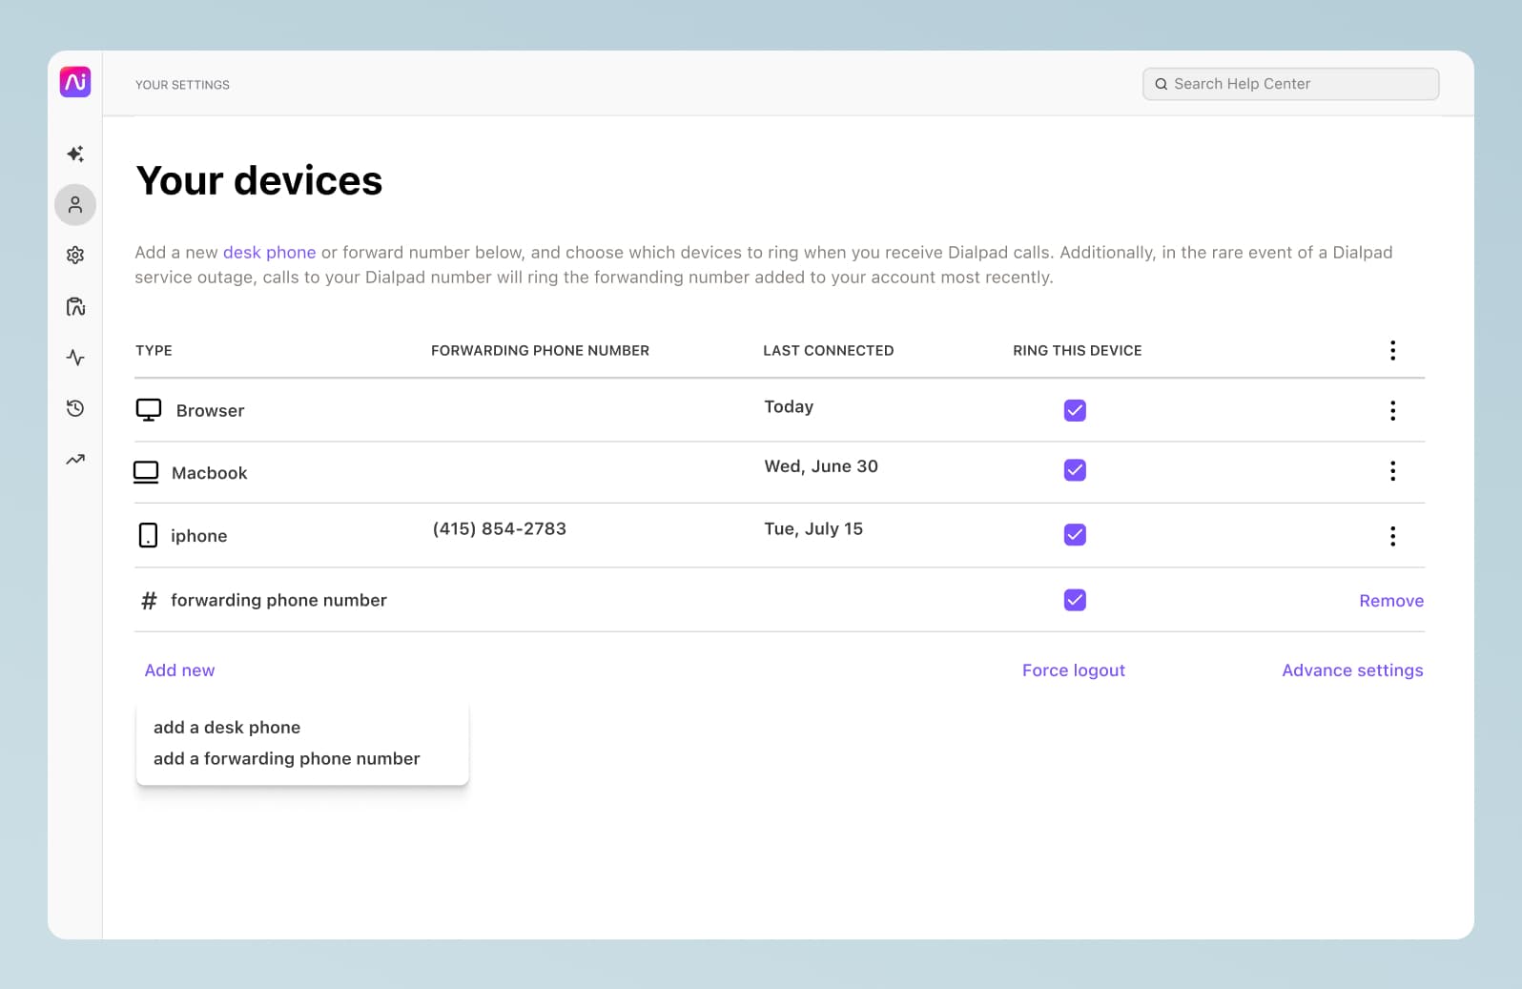Open the analytics trend arrow icon
The width and height of the screenshot is (1522, 989).
[75, 460]
